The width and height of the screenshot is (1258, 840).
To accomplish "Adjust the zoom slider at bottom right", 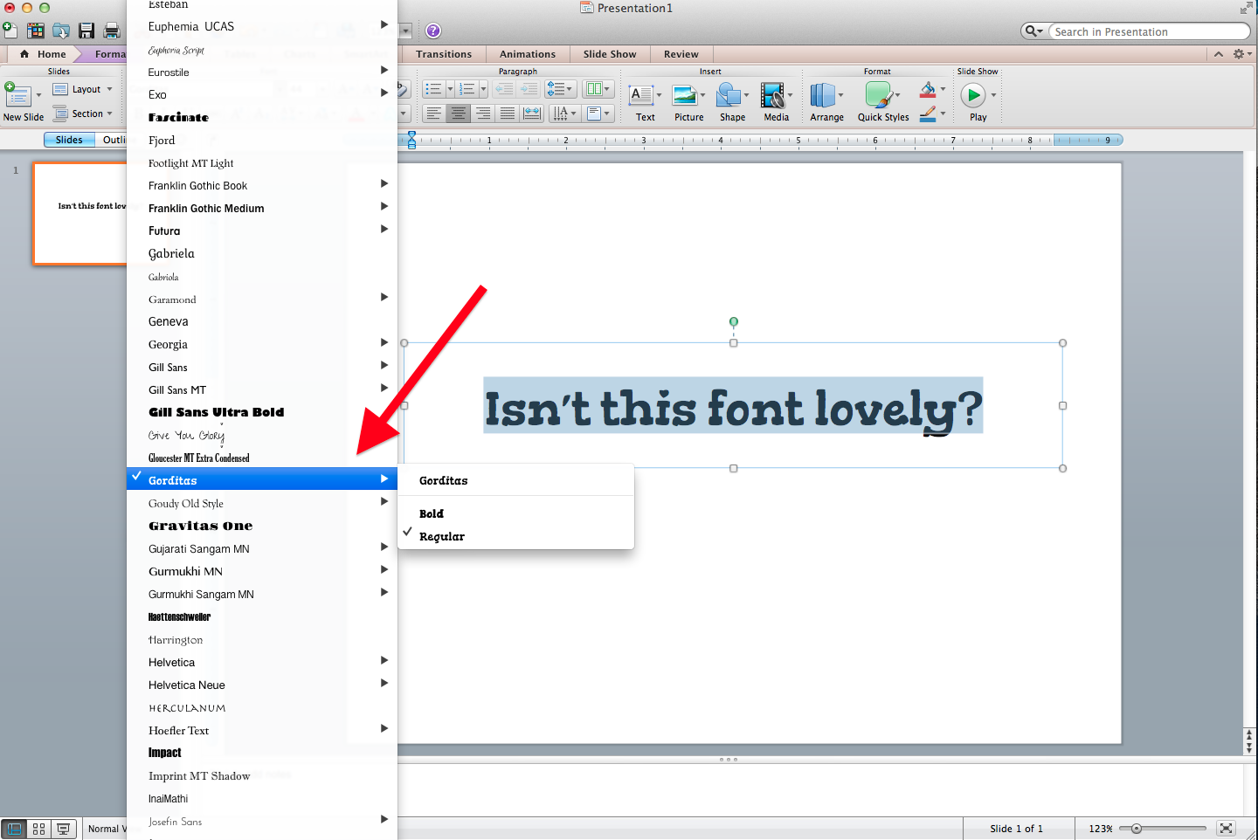I will click(x=1136, y=828).
